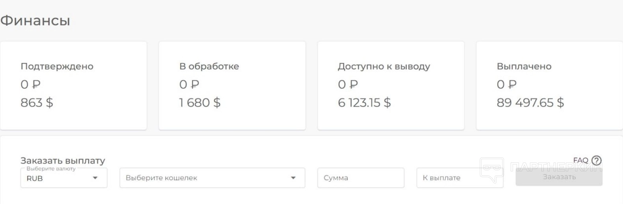The height and width of the screenshot is (204, 623).
Task: Open the FAQ link text
Action: coord(580,160)
